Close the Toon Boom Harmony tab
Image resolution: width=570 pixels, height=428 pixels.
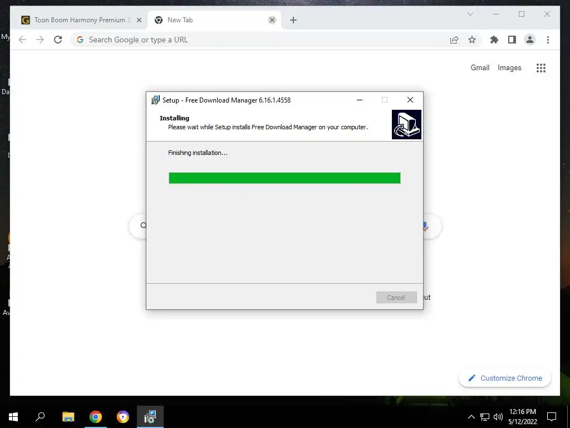pos(139,20)
